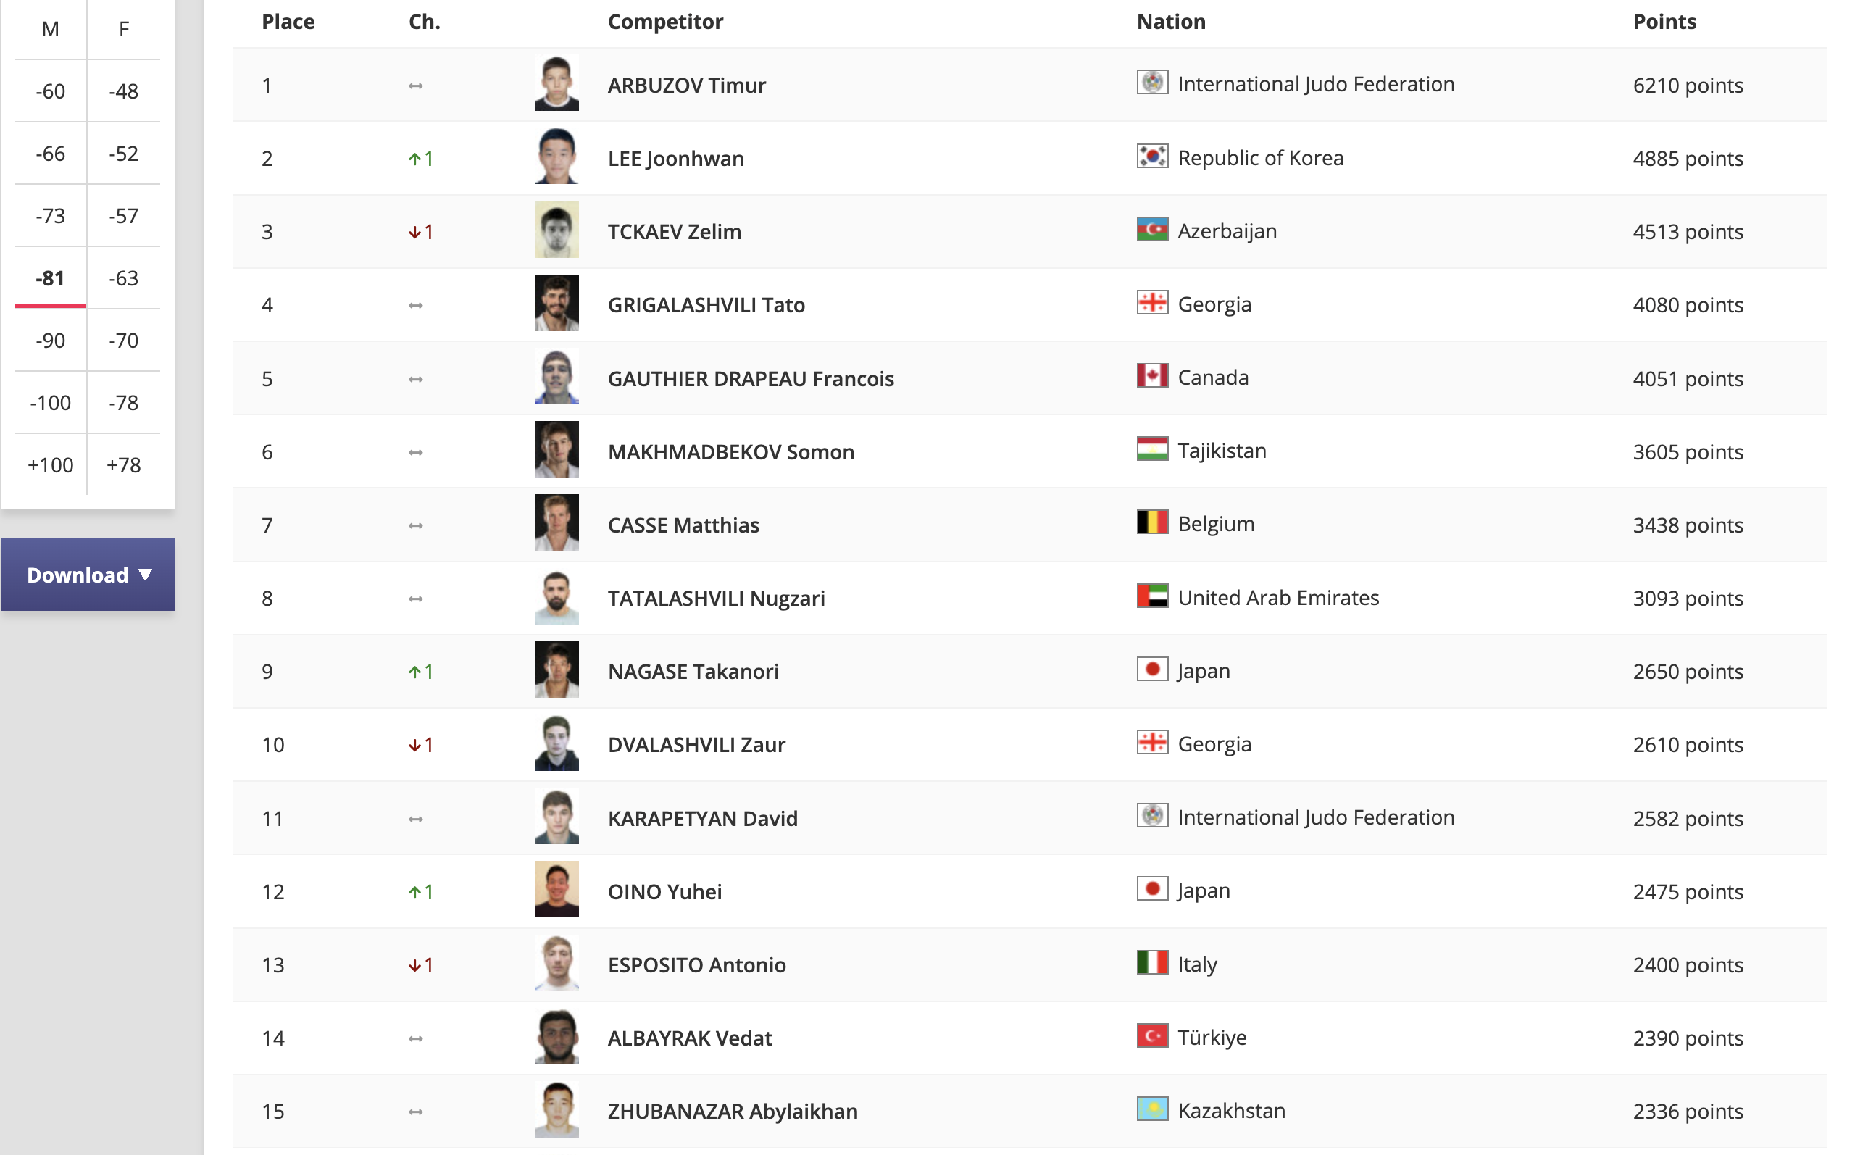This screenshot has width=1855, height=1155.
Task: Click the Italy flag icon
Action: pyautogui.click(x=1151, y=963)
